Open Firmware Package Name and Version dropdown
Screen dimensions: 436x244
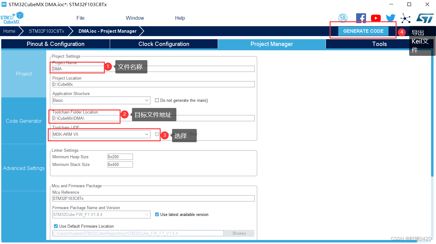point(101,214)
